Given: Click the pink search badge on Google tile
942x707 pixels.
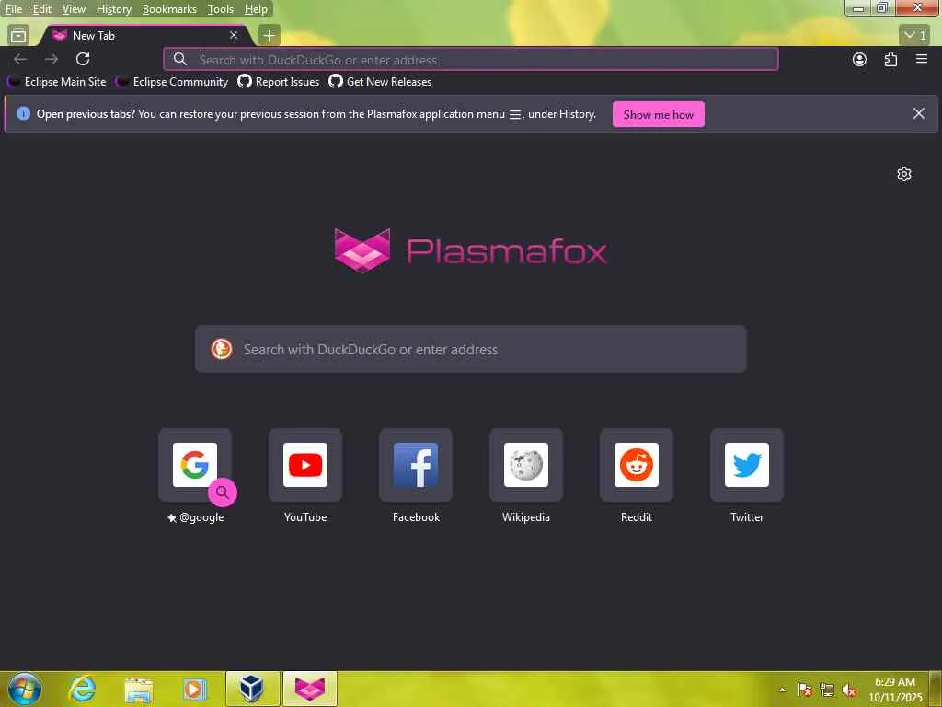Looking at the screenshot, I should click(223, 493).
